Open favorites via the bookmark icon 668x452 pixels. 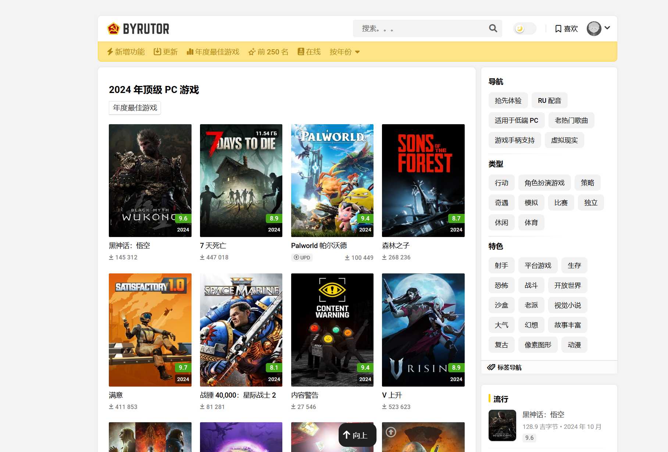click(x=558, y=29)
